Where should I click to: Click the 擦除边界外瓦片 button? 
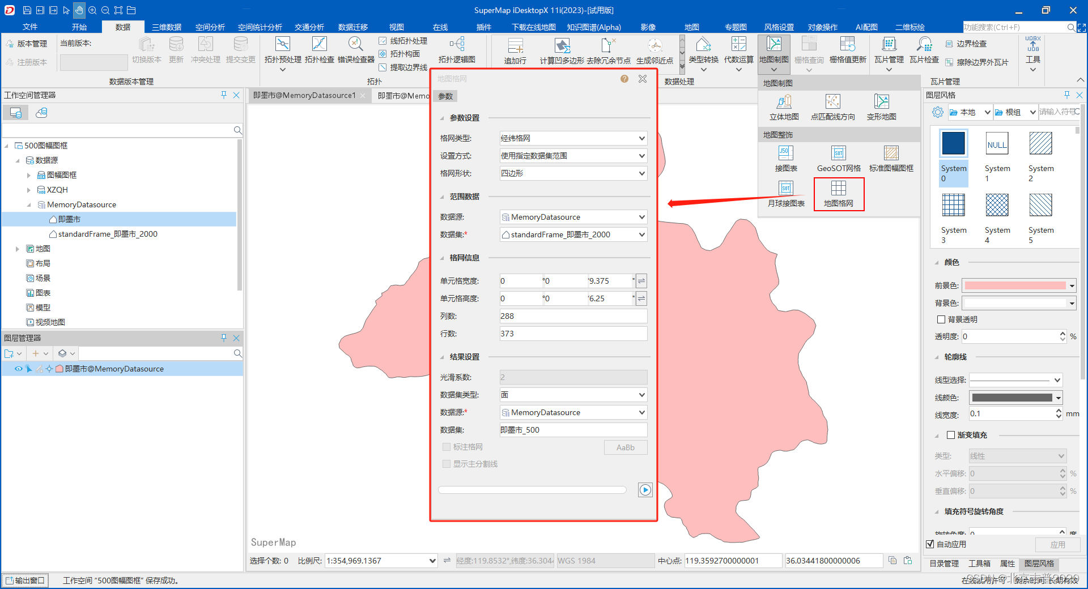(x=977, y=62)
